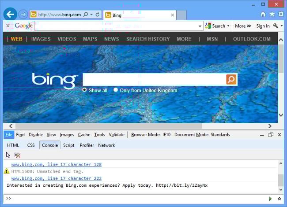Go to Bing MAPS
Image resolution: width=287 pixels, height=207 pixels.
click(90, 39)
